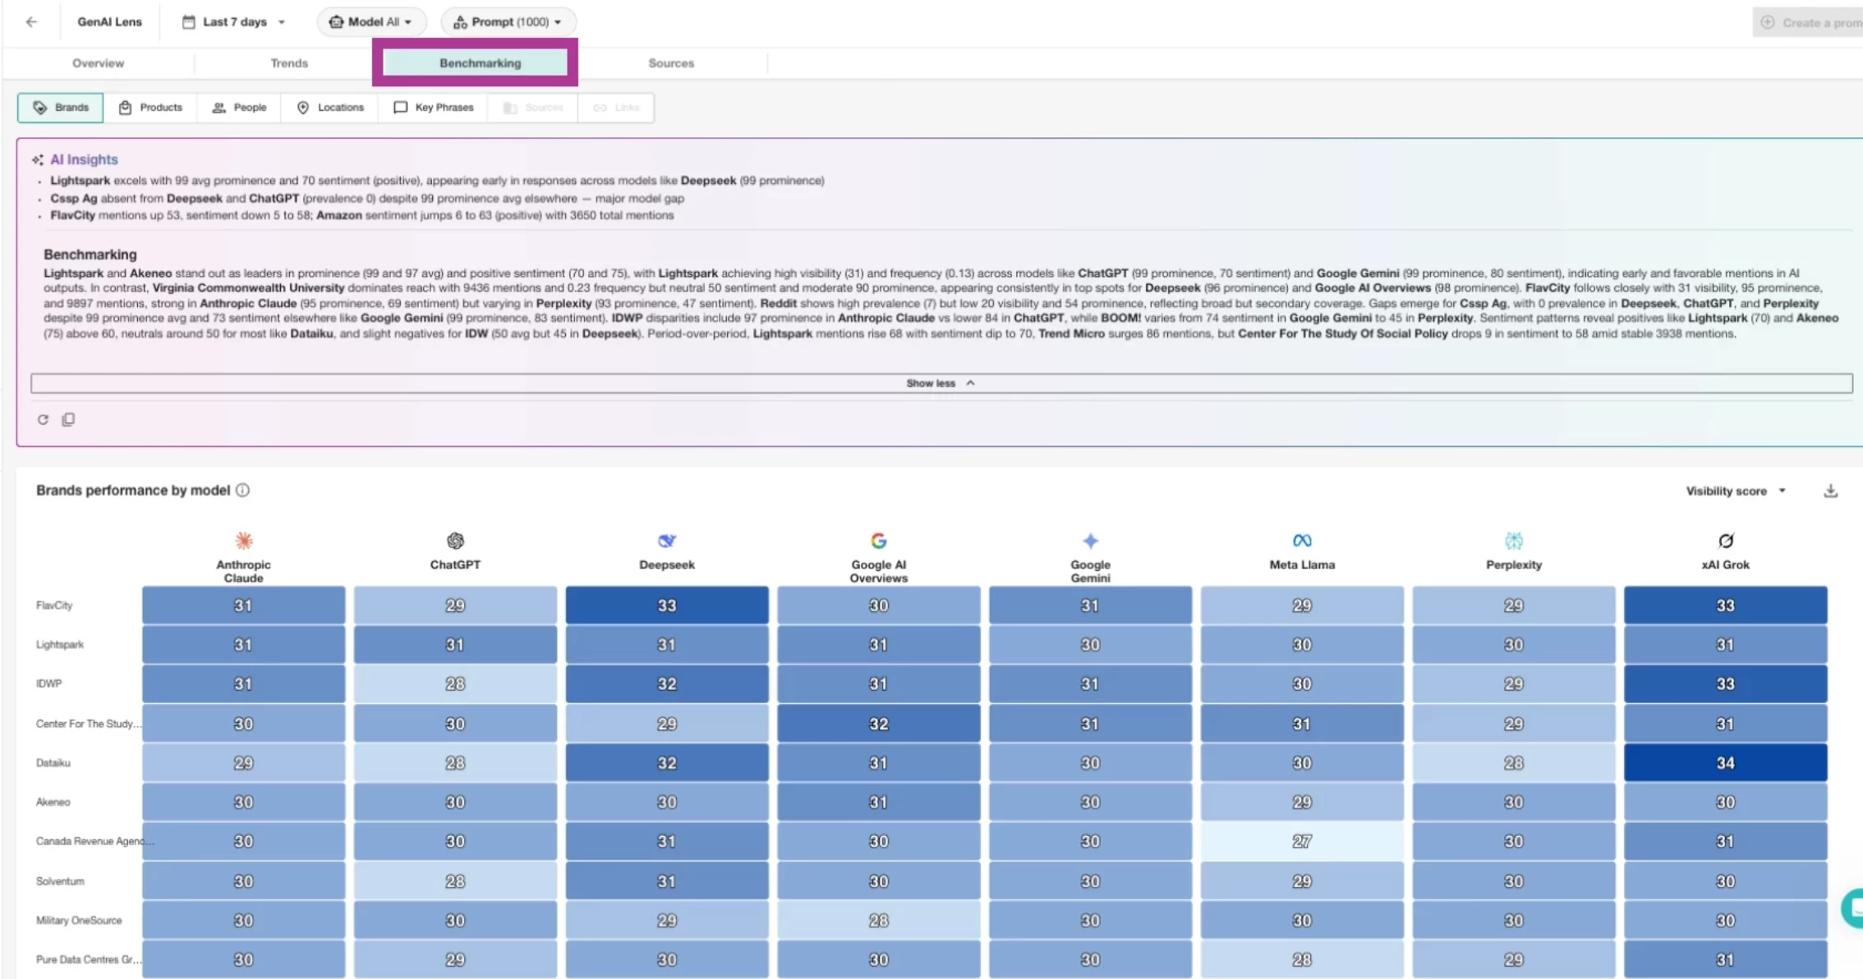Download the brands performance table

[1830, 491]
